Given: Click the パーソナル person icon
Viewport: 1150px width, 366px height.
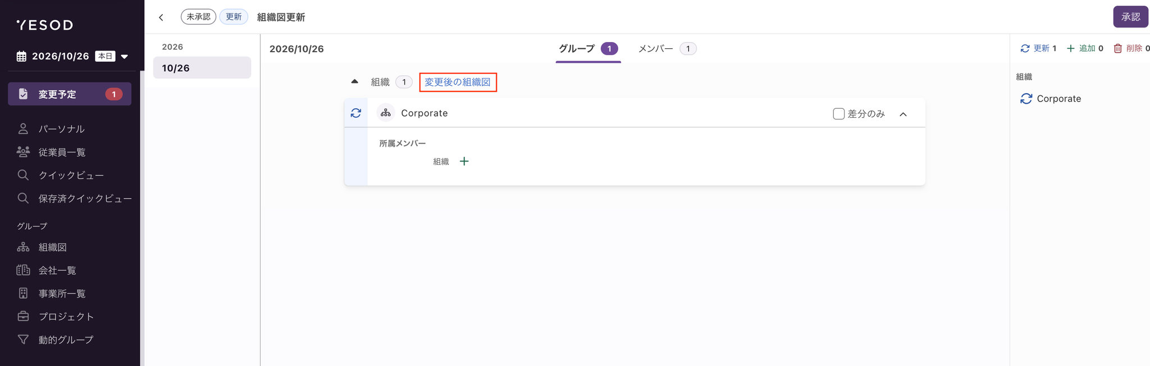Looking at the screenshot, I should point(23,129).
